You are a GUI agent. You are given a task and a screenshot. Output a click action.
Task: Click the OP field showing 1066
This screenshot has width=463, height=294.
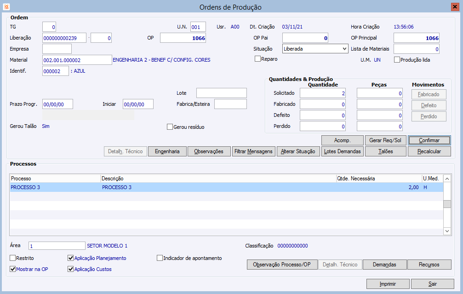coord(183,38)
